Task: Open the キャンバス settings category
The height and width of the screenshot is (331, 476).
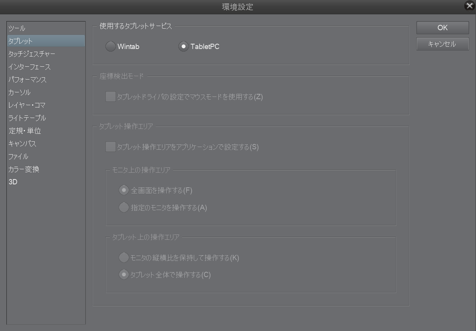Action: click(x=46, y=144)
